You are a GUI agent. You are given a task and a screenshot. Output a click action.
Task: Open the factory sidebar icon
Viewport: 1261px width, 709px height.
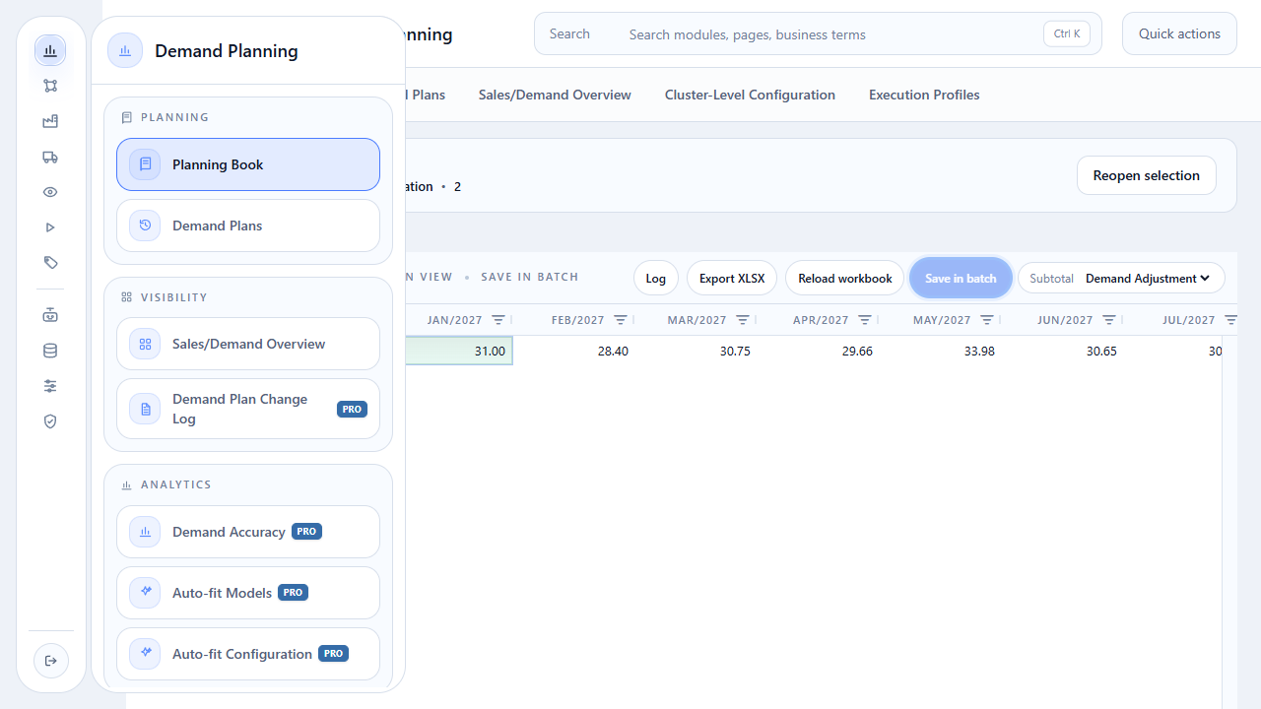click(x=50, y=121)
